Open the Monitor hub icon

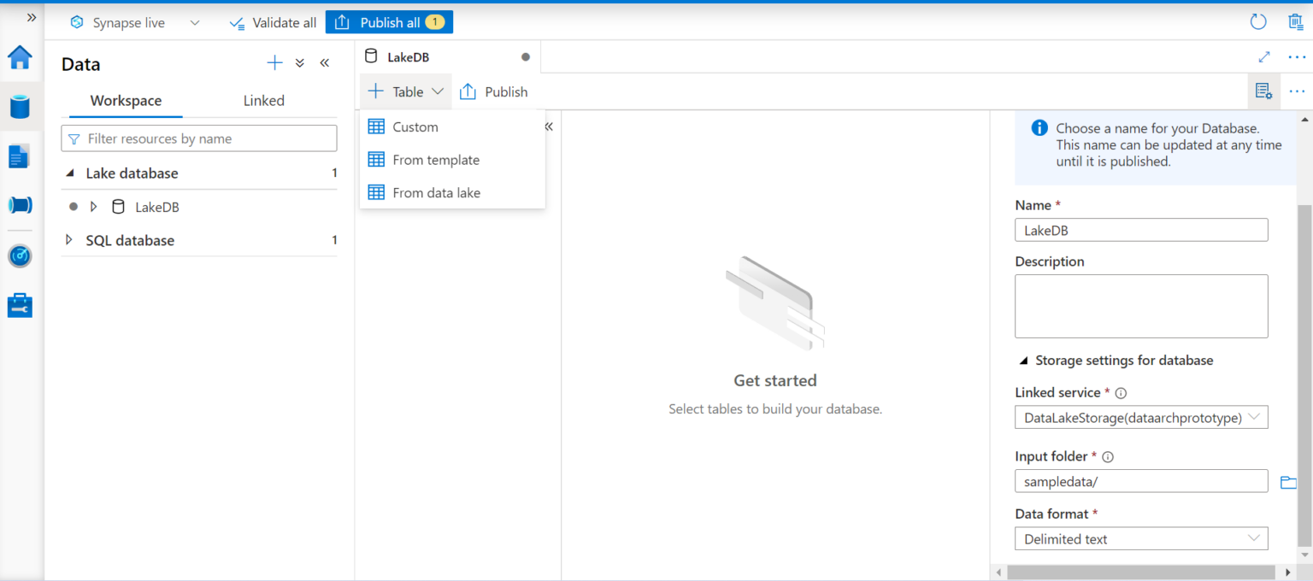(20, 255)
